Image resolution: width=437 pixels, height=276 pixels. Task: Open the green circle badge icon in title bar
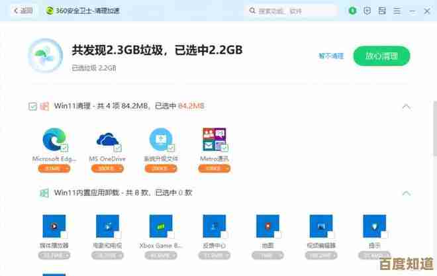352,11
